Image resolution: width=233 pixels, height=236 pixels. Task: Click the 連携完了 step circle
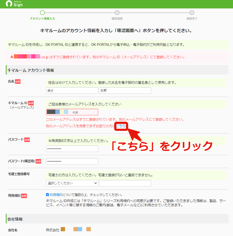(192, 13)
